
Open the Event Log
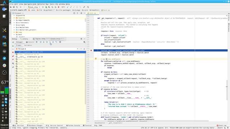pos(221,125)
